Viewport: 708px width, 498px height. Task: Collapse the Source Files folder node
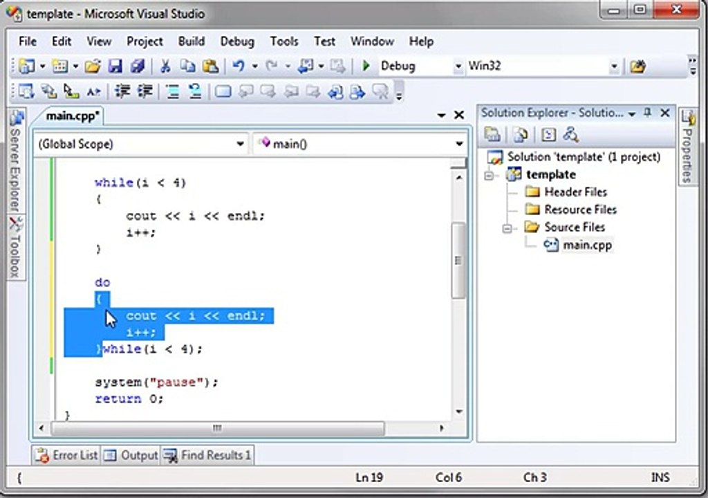(x=507, y=228)
